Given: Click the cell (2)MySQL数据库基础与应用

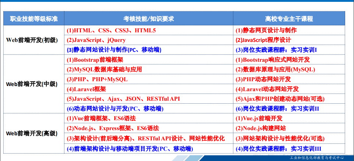Looking at the screenshot, I should (x=149, y=69).
